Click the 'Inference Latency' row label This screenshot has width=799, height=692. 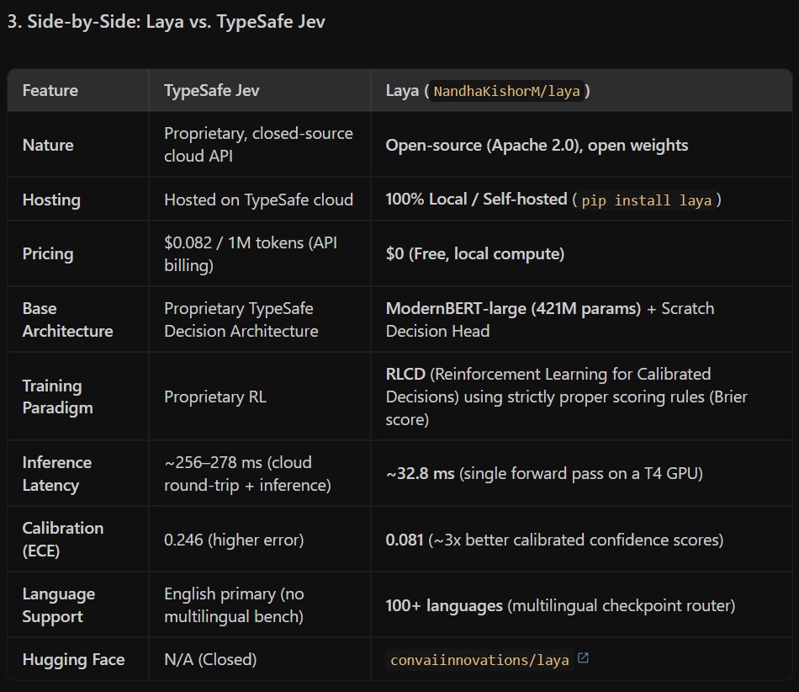tap(57, 474)
